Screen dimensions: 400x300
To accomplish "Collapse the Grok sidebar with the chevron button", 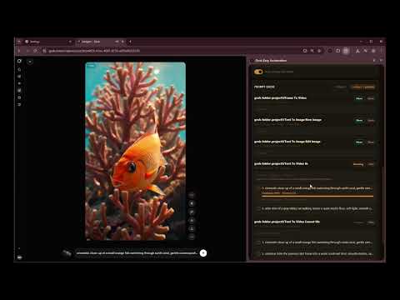I will pyautogui.click(x=30, y=62).
